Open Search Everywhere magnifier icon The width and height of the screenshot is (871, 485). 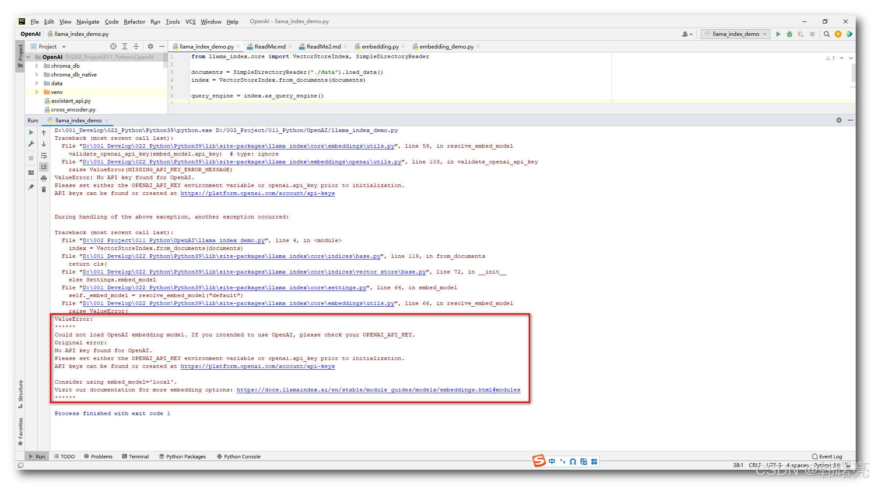(x=826, y=34)
